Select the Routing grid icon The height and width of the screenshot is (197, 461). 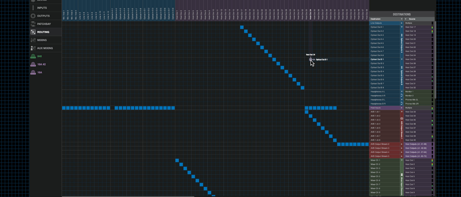(x=33, y=32)
